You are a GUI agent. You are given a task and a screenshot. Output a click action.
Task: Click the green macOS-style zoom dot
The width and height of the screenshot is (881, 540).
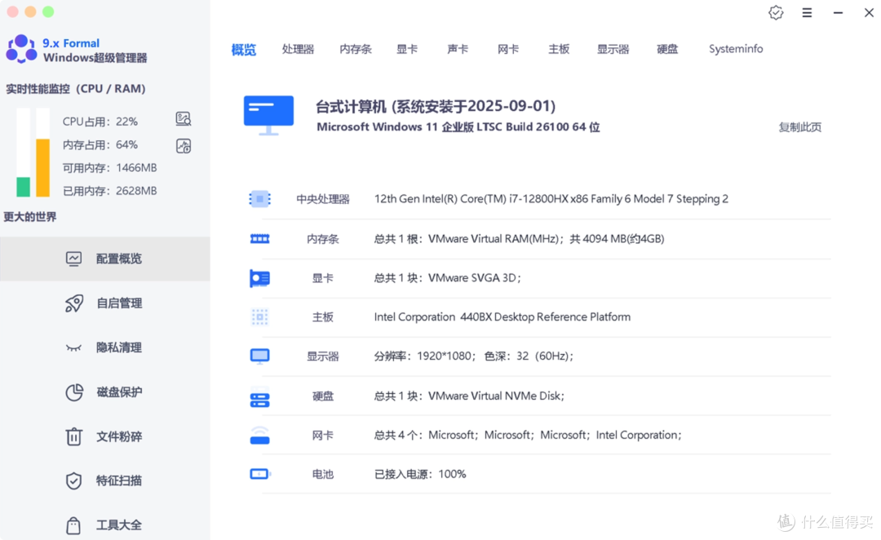(x=48, y=11)
